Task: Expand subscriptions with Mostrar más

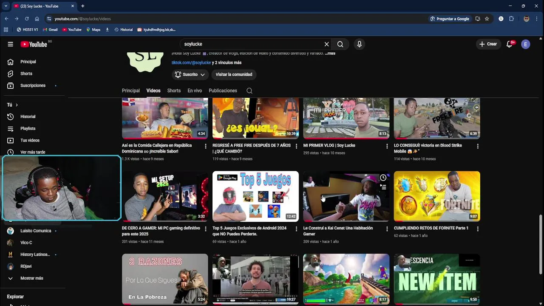Action: [32, 278]
